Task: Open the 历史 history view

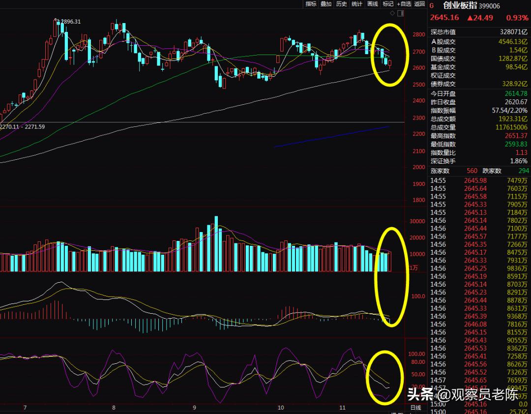Action: [342, 4]
